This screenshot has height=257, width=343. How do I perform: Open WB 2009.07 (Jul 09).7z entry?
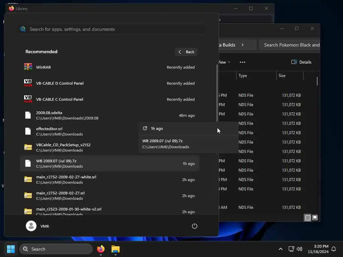coord(110,163)
